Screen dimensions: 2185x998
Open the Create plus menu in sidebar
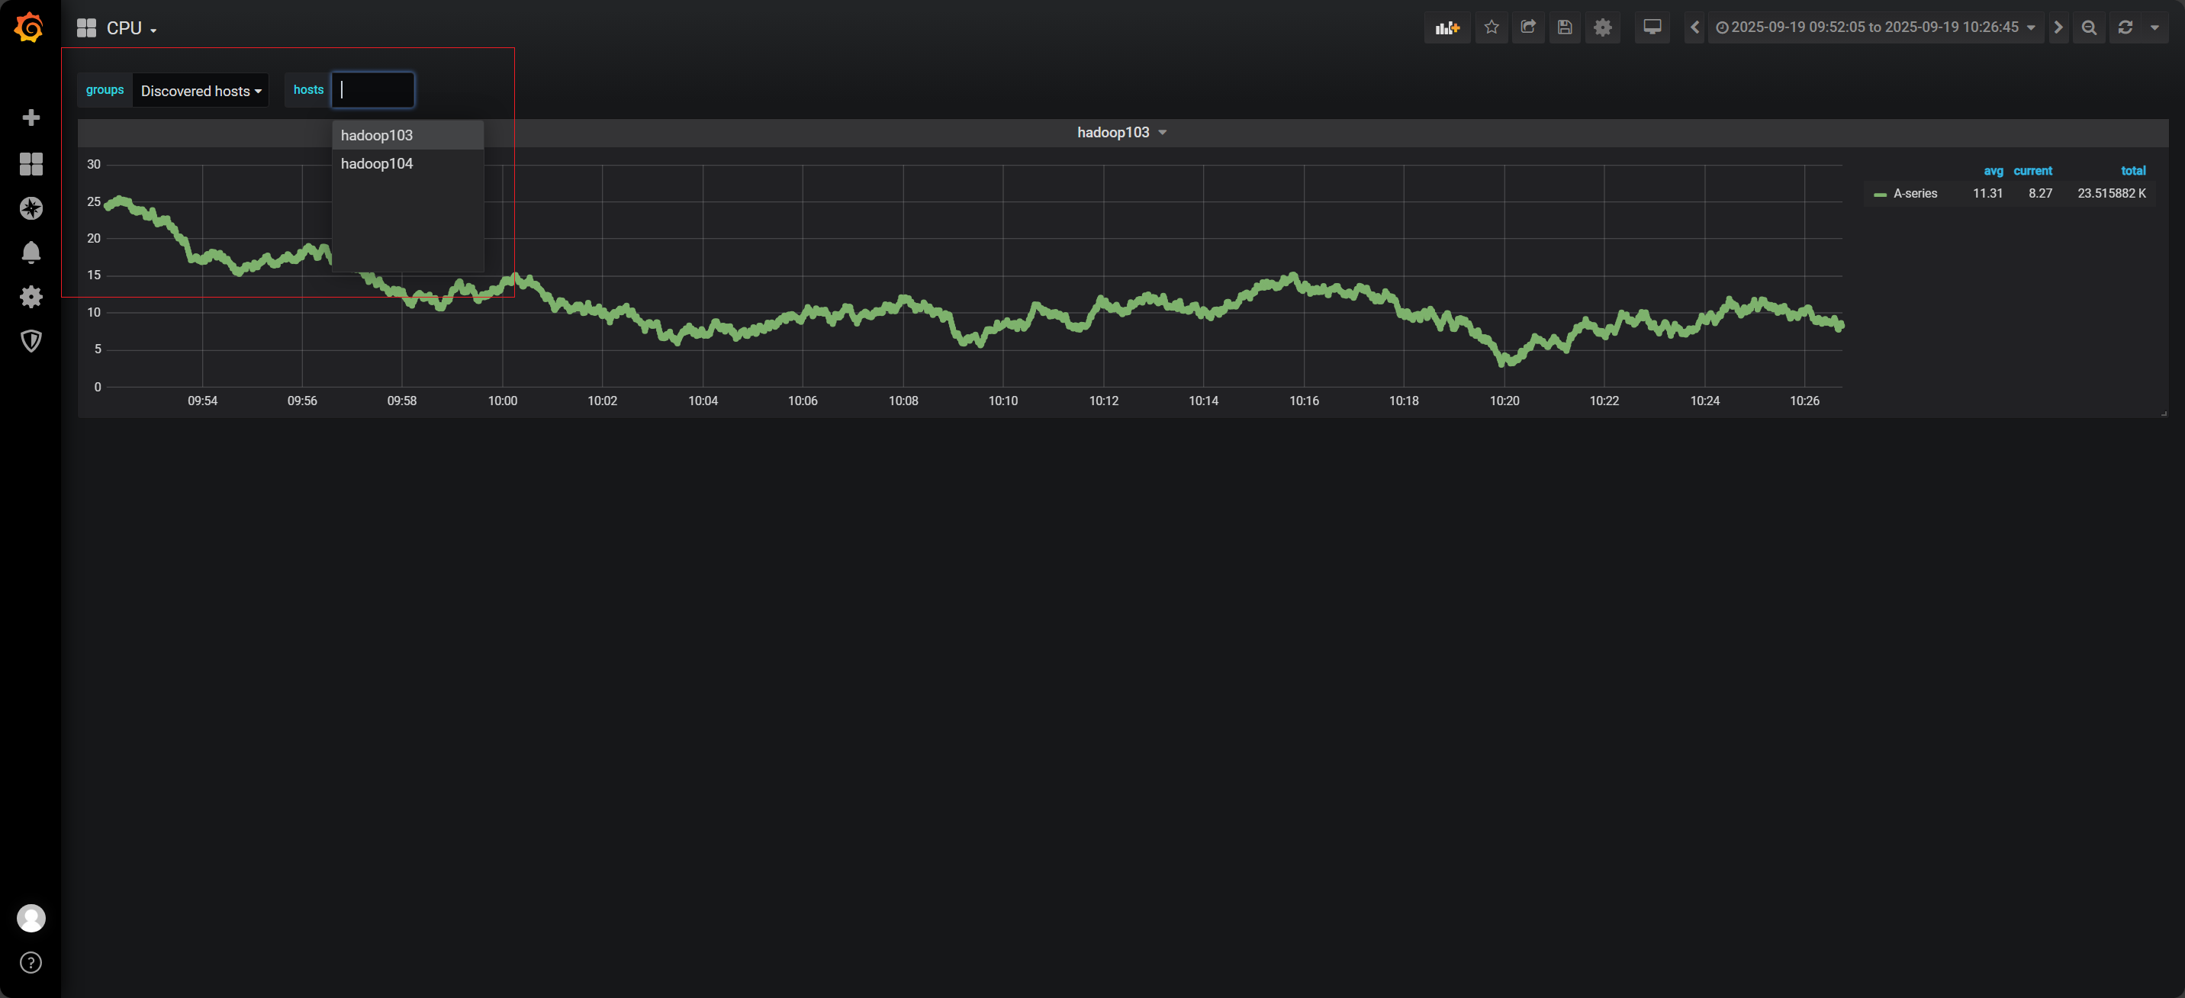click(31, 117)
